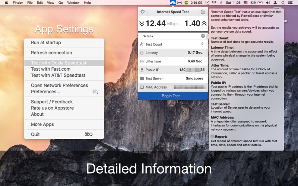The width and height of the screenshot is (298, 186).
Task: Toggle Run at startup option
Action: pos(46,43)
